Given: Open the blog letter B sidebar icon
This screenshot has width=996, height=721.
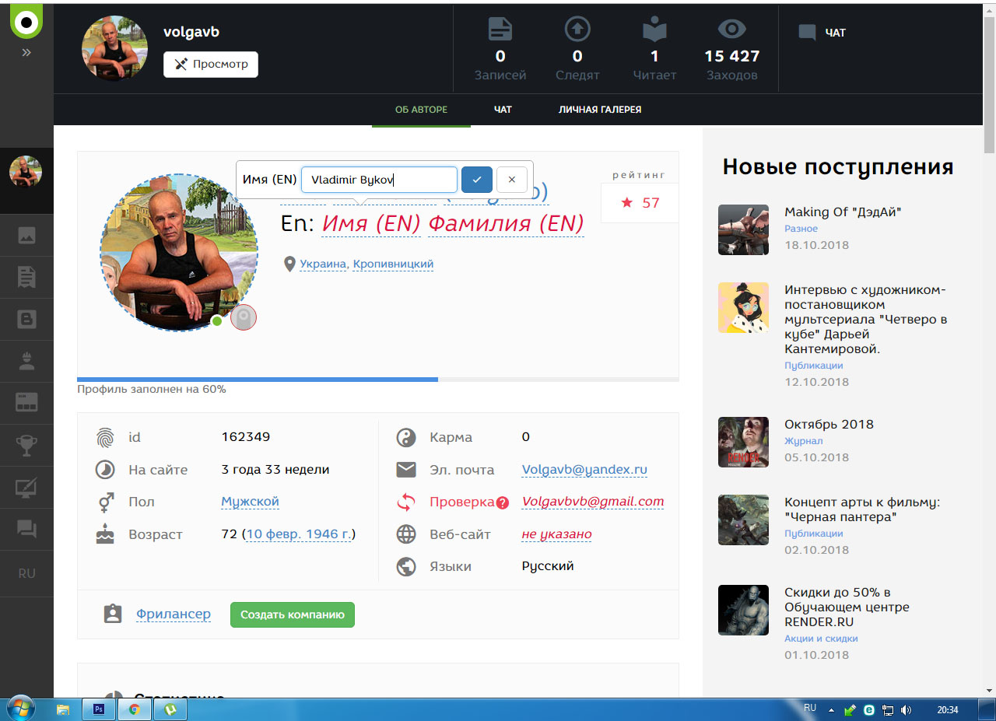Looking at the screenshot, I should tap(26, 320).
